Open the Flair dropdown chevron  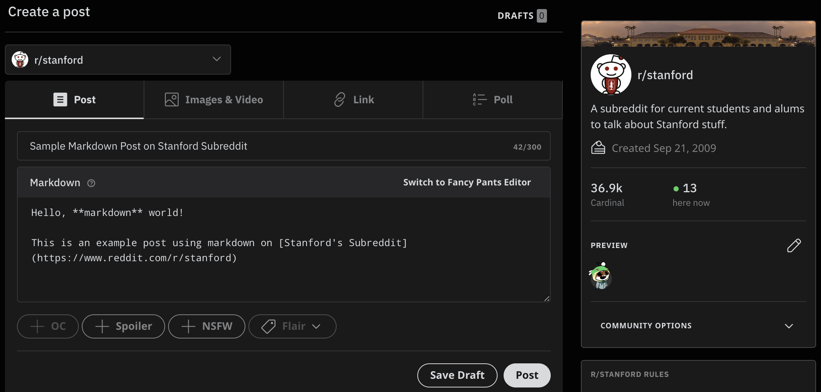[317, 327]
